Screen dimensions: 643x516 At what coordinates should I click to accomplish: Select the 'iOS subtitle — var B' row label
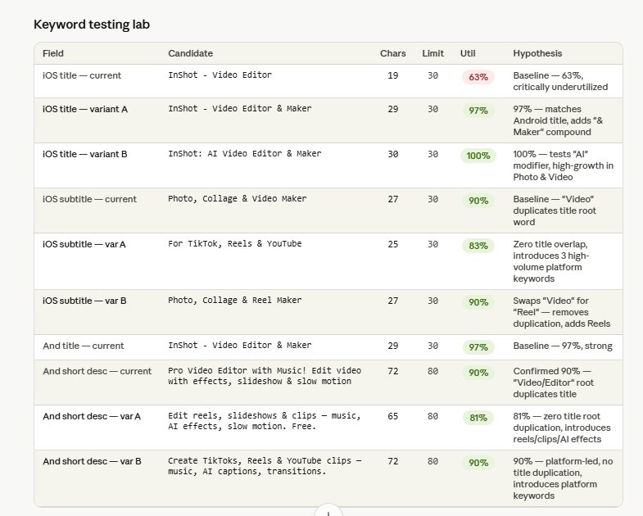pos(84,301)
